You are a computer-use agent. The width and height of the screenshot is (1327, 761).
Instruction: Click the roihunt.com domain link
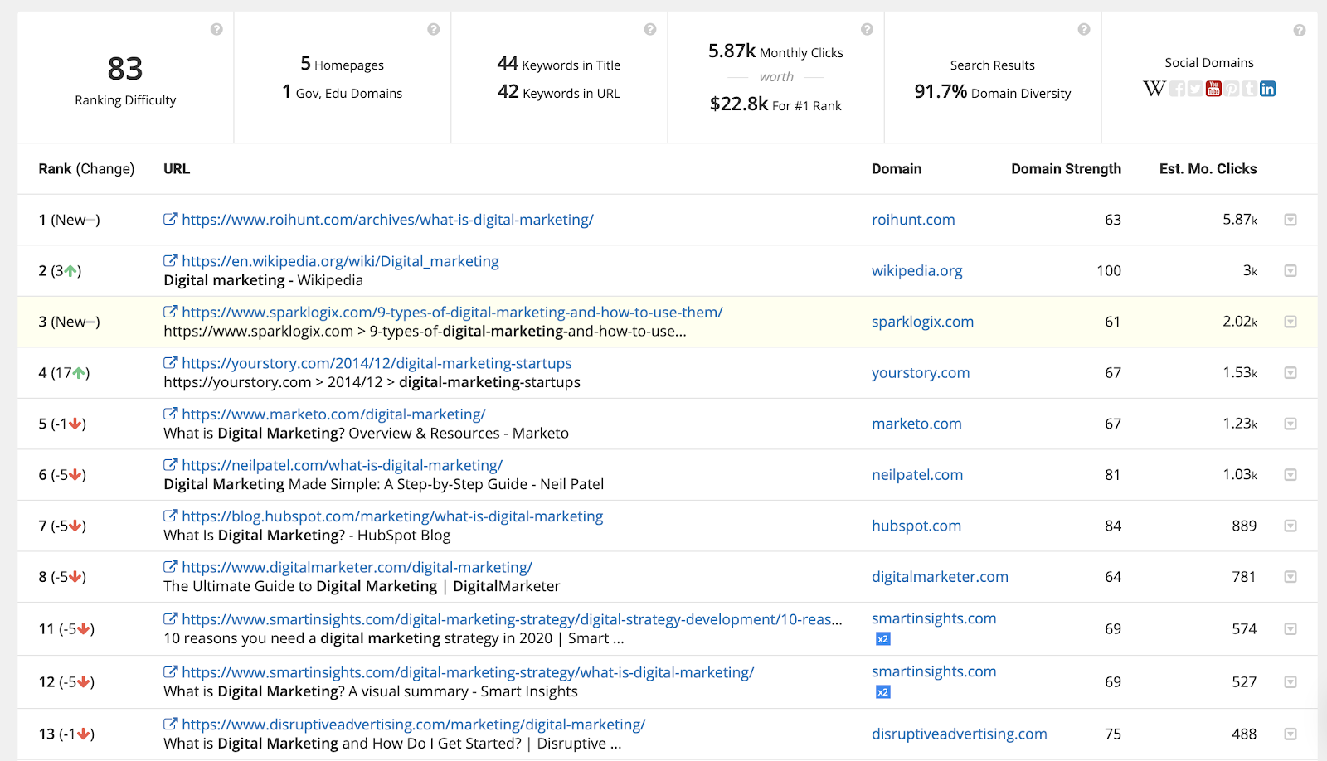point(913,220)
